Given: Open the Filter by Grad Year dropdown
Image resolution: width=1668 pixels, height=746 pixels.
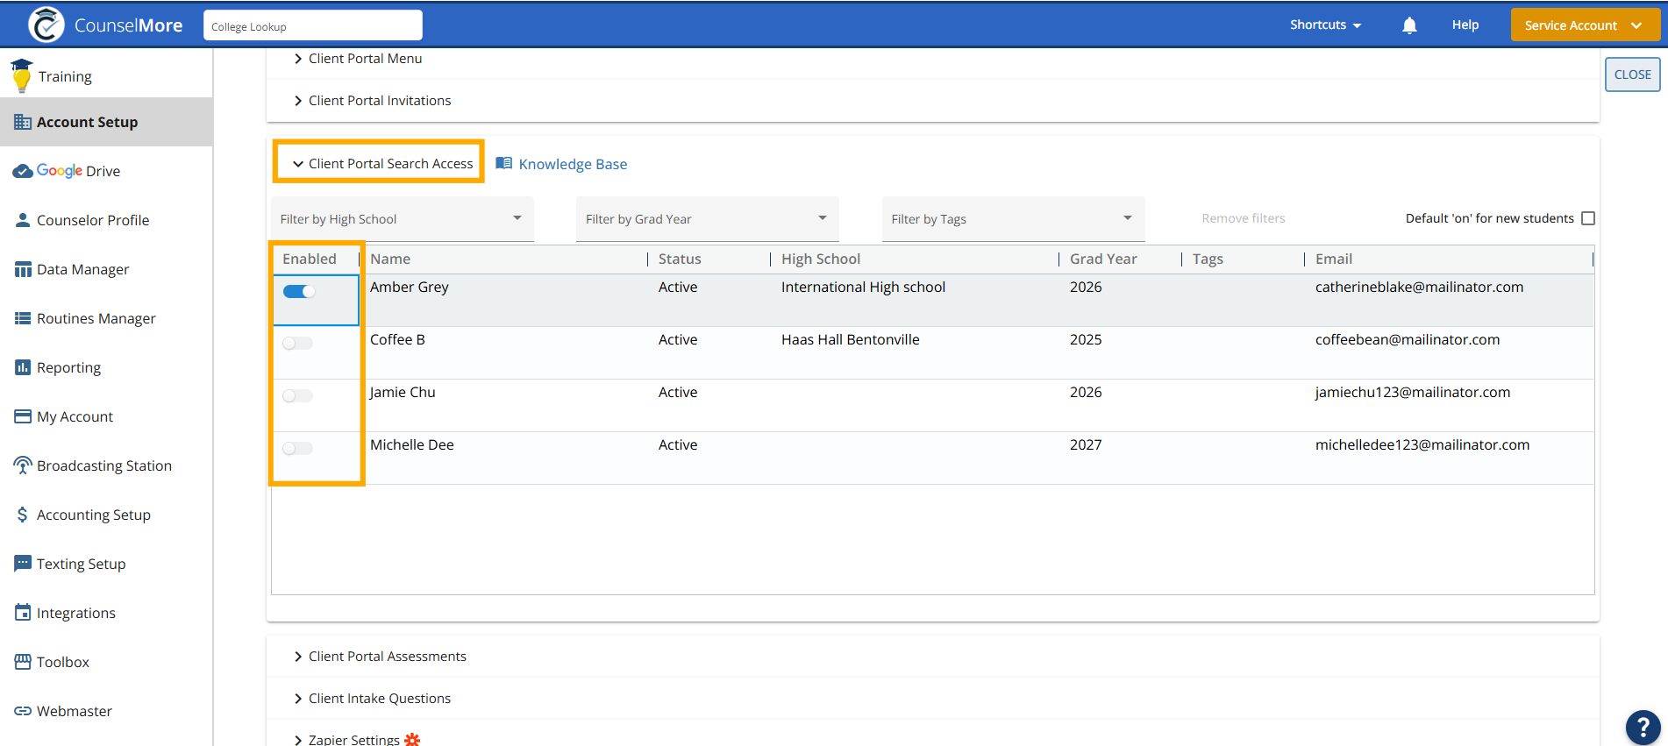Looking at the screenshot, I should pos(707,219).
